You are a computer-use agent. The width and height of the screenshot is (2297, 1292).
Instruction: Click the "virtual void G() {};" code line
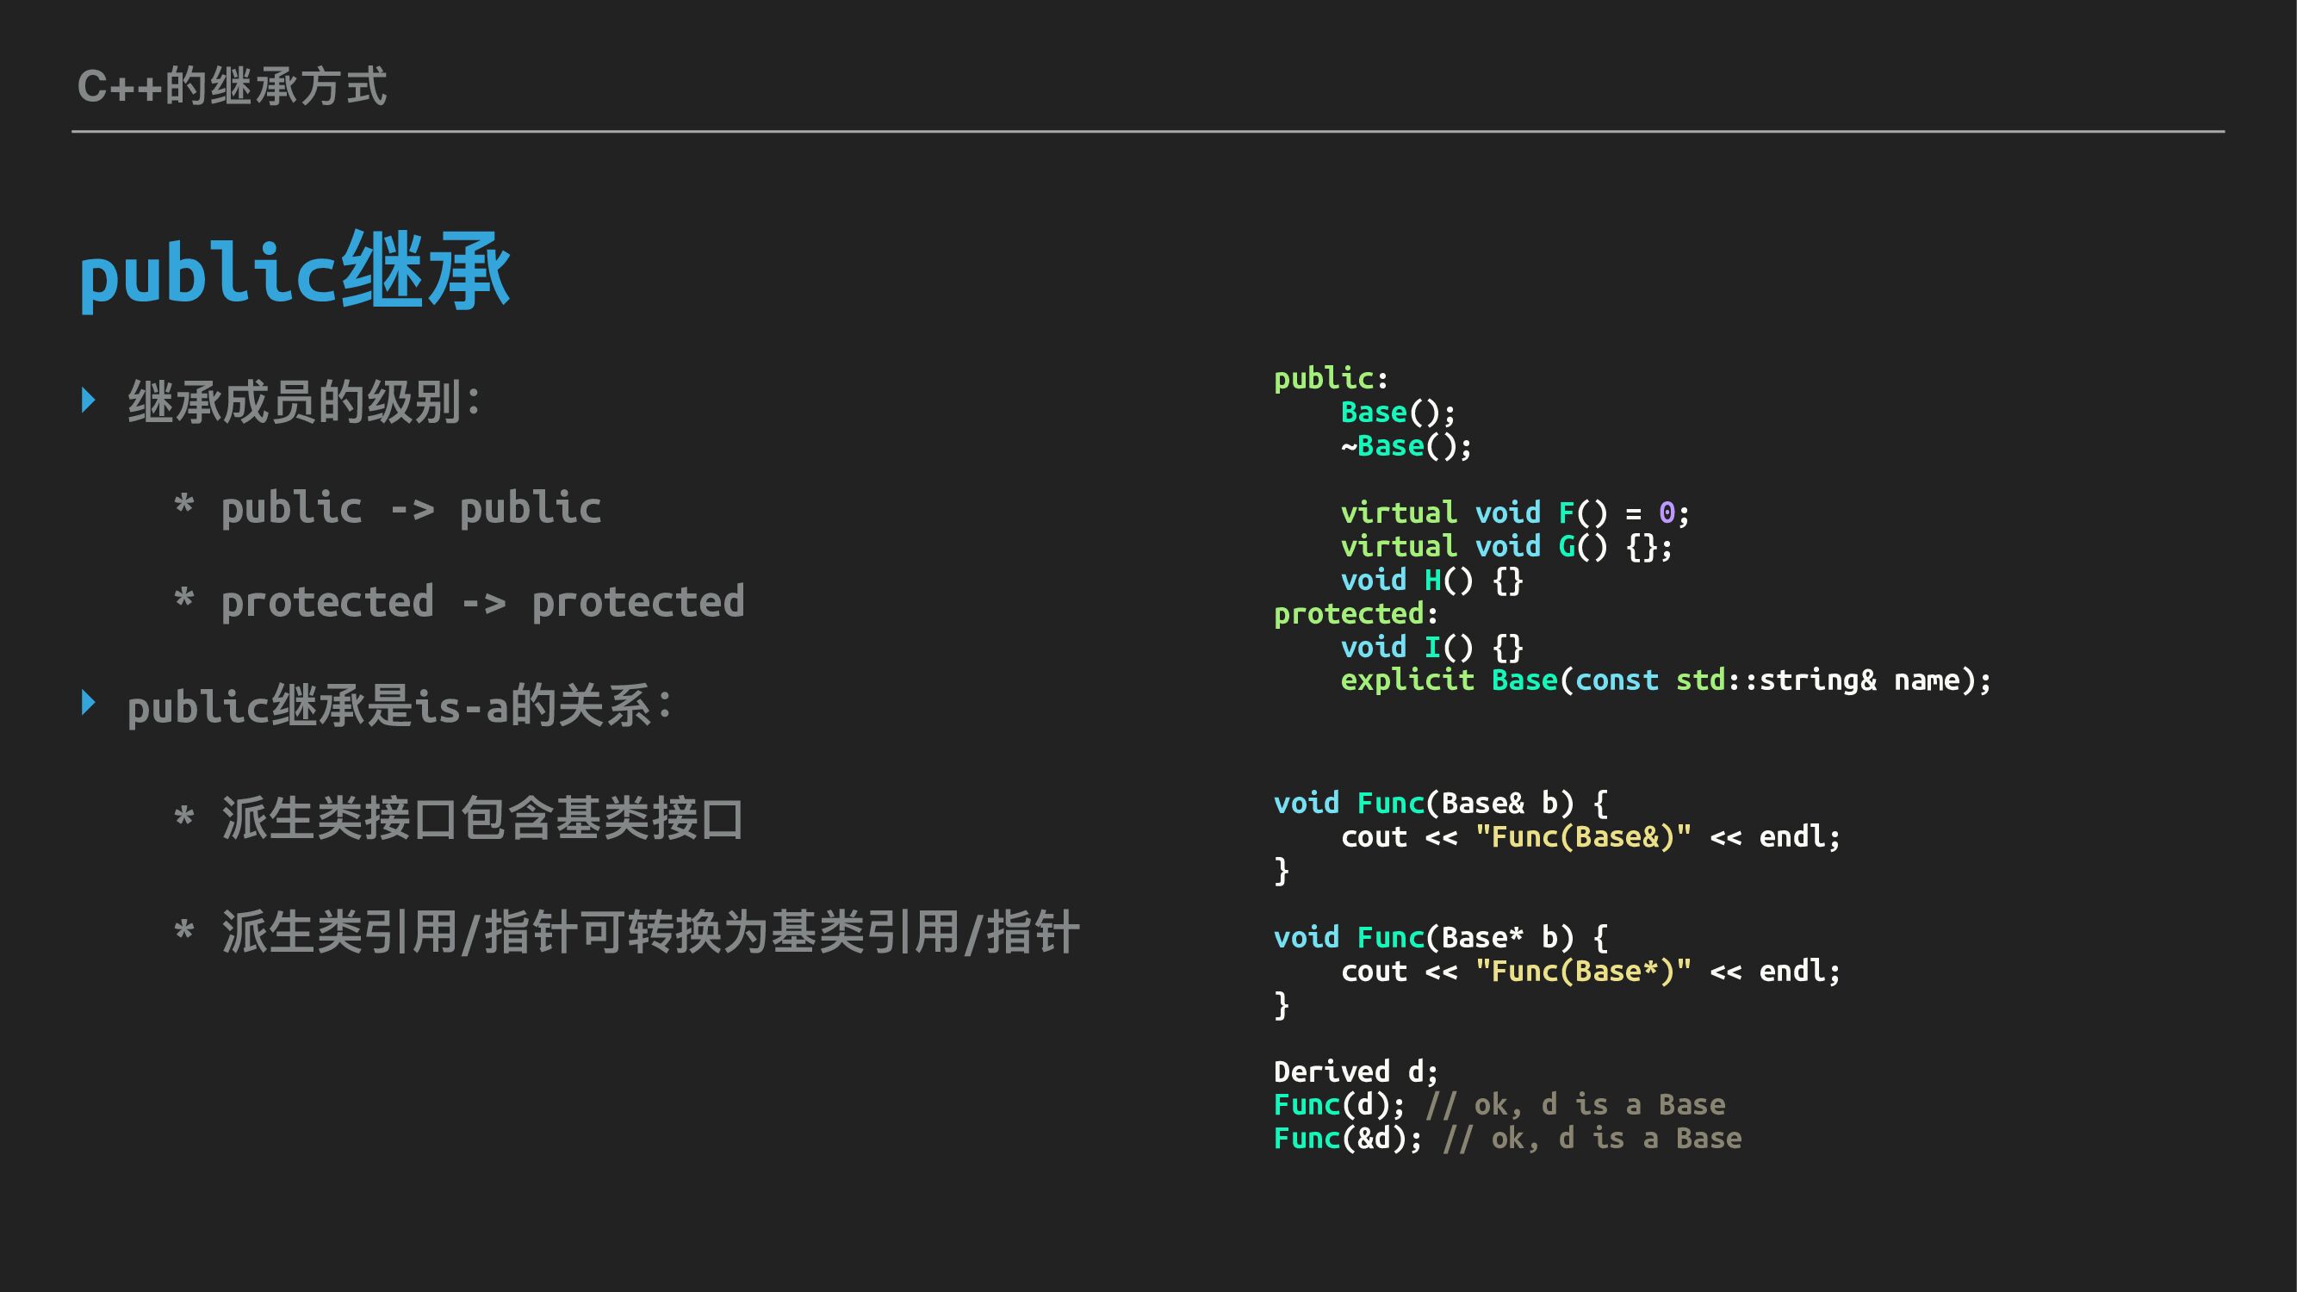[x=1505, y=547]
